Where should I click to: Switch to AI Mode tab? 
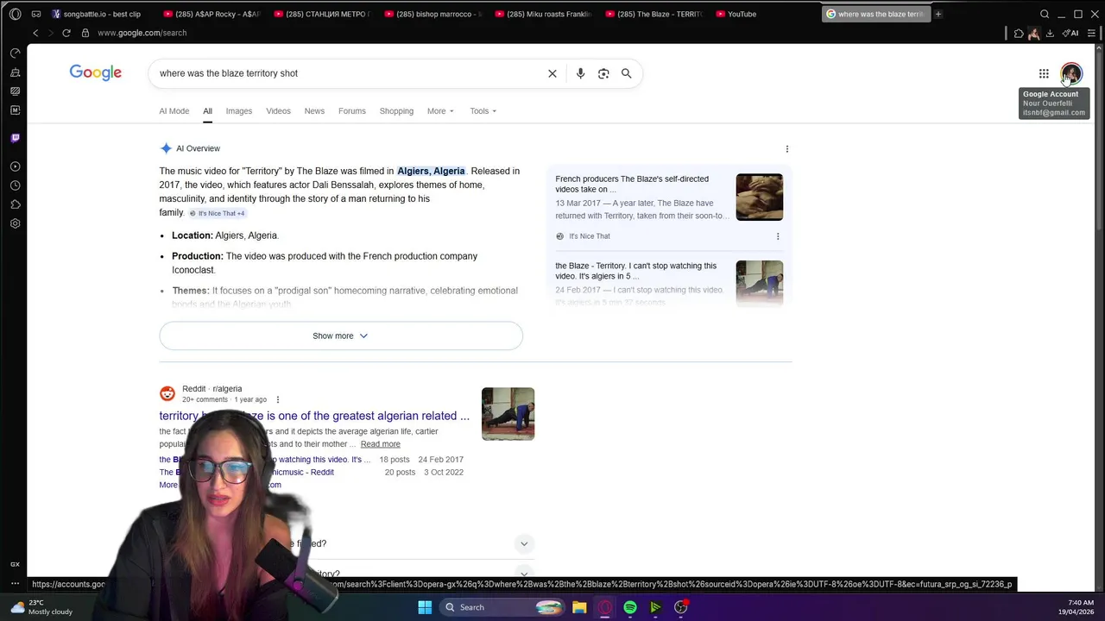(x=174, y=111)
